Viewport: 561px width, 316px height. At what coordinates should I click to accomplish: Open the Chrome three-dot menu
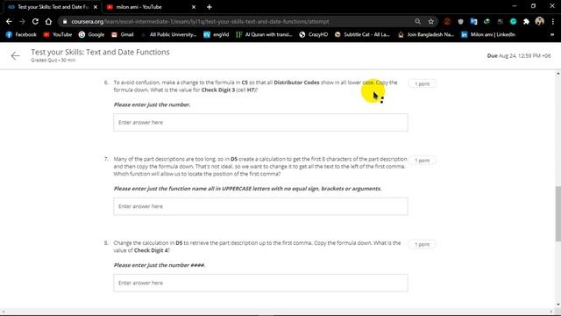click(x=553, y=21)
